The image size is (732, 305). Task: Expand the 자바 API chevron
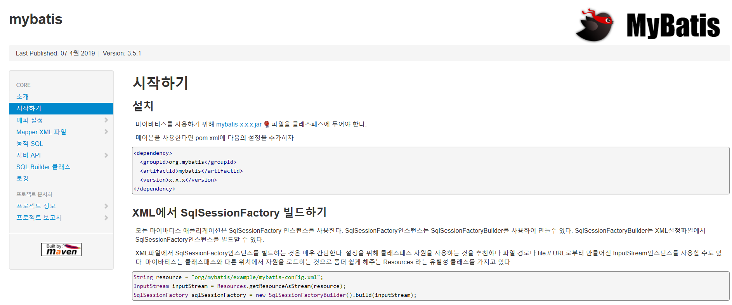click(x=106, y=155)
